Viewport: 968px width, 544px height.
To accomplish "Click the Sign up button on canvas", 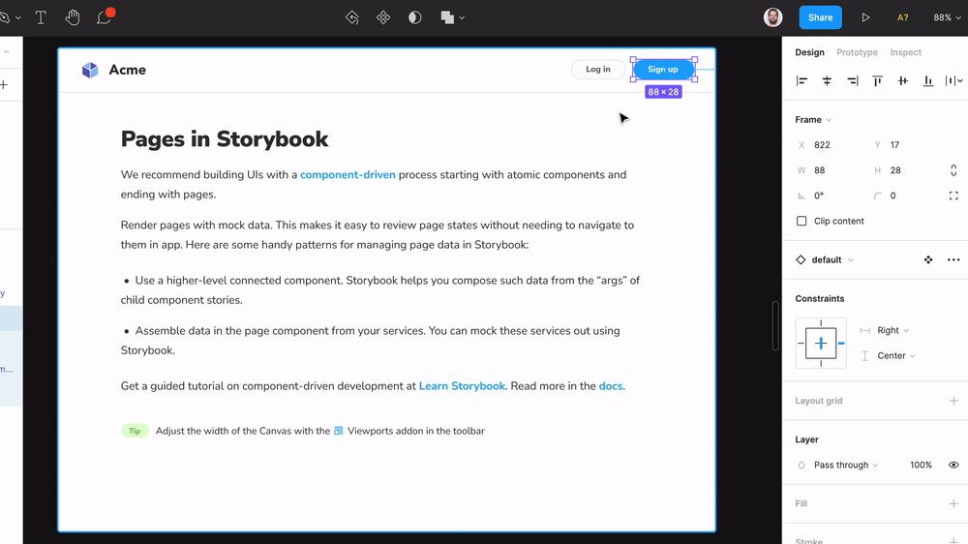I will click(x=663, y=69).
